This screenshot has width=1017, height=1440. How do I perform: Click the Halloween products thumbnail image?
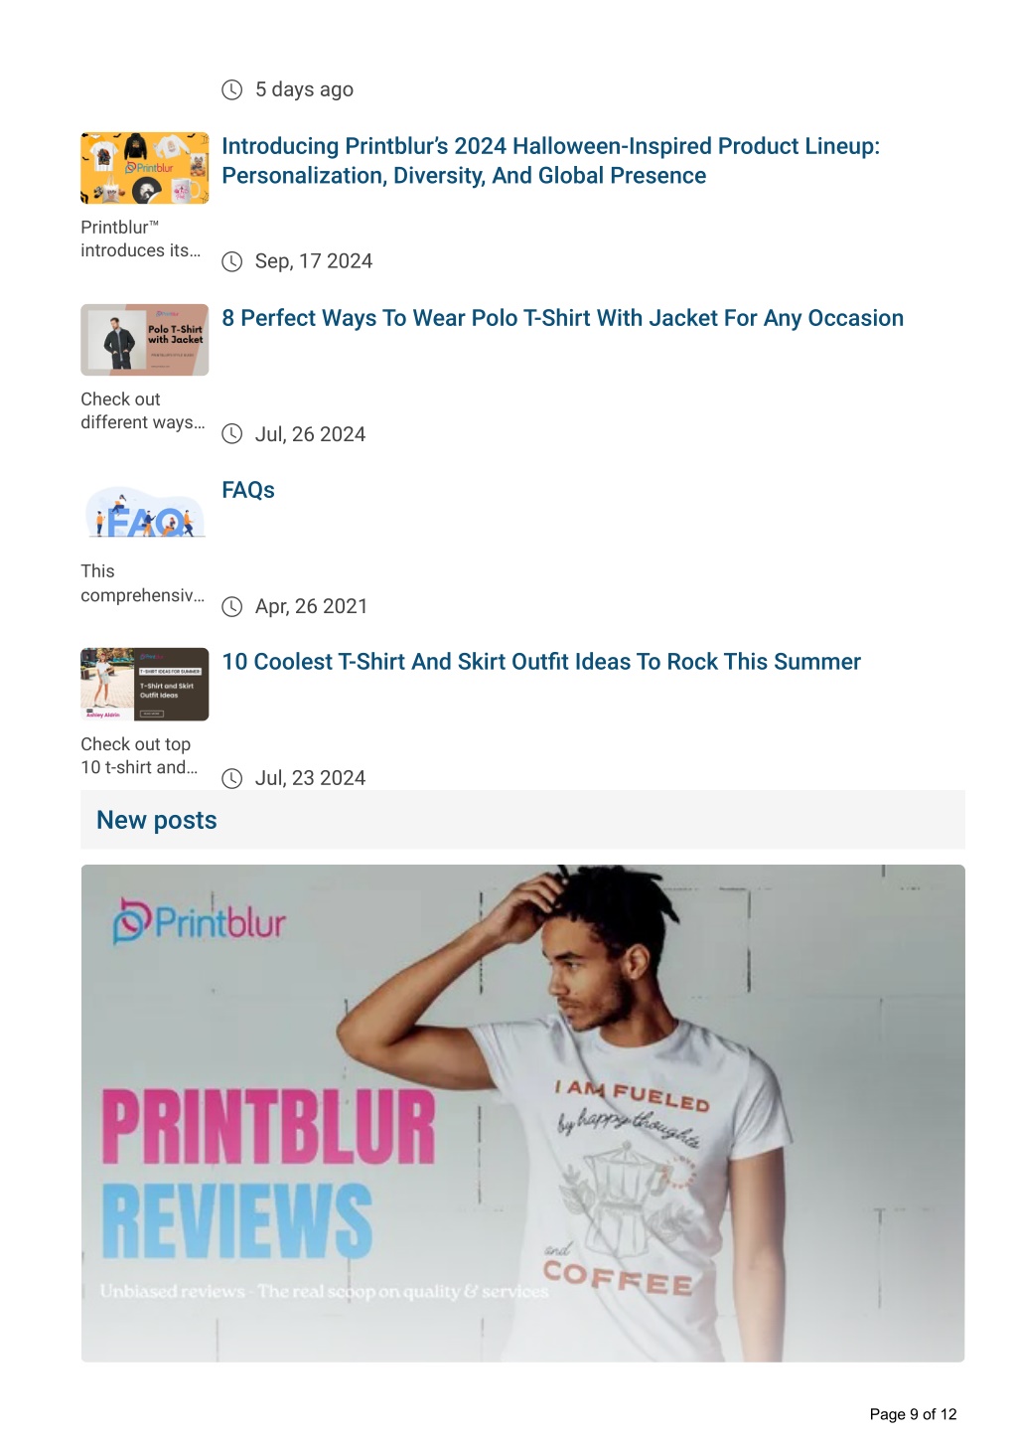(x=145, y=168)
